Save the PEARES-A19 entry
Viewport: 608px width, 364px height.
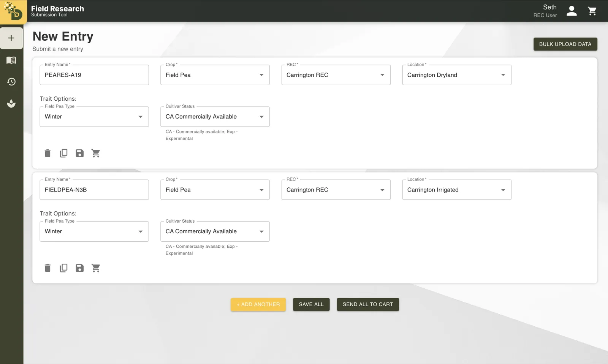click(x=79, y=153)
